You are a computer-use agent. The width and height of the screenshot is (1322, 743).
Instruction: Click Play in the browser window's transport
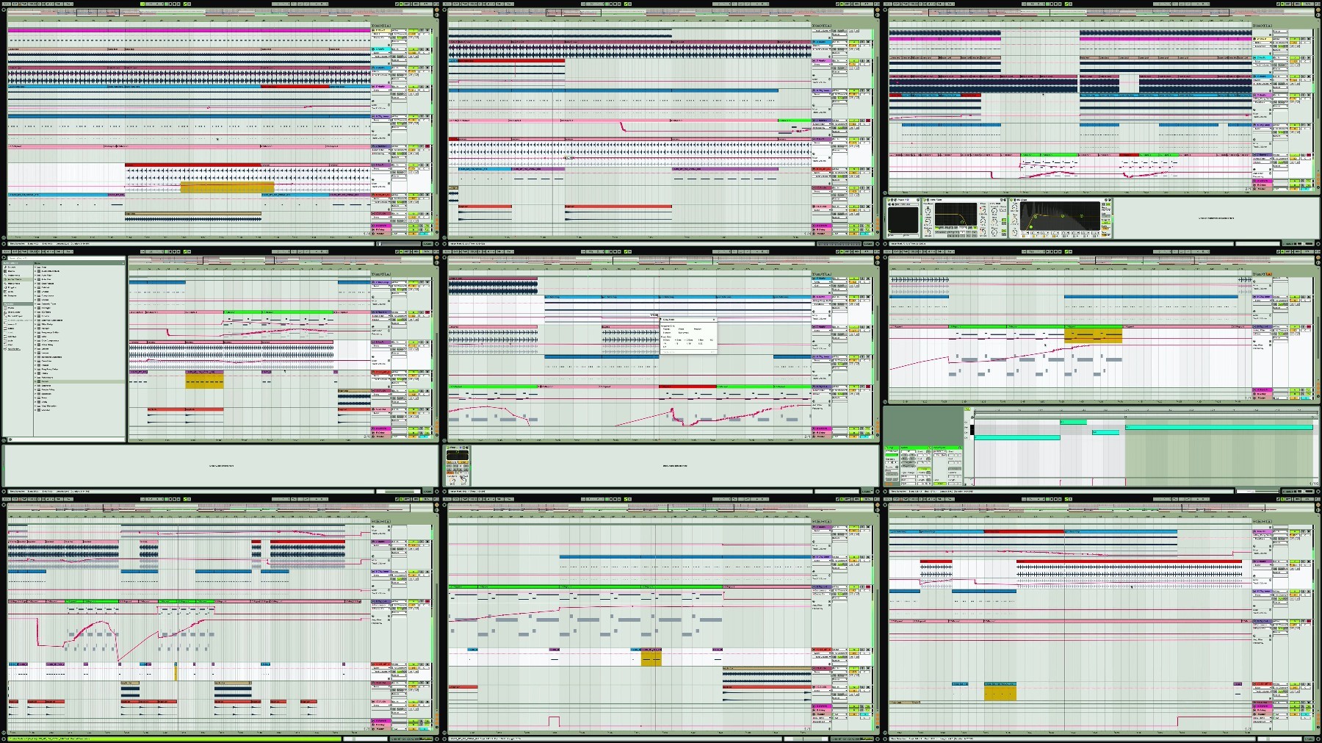[x=166, y=251]
